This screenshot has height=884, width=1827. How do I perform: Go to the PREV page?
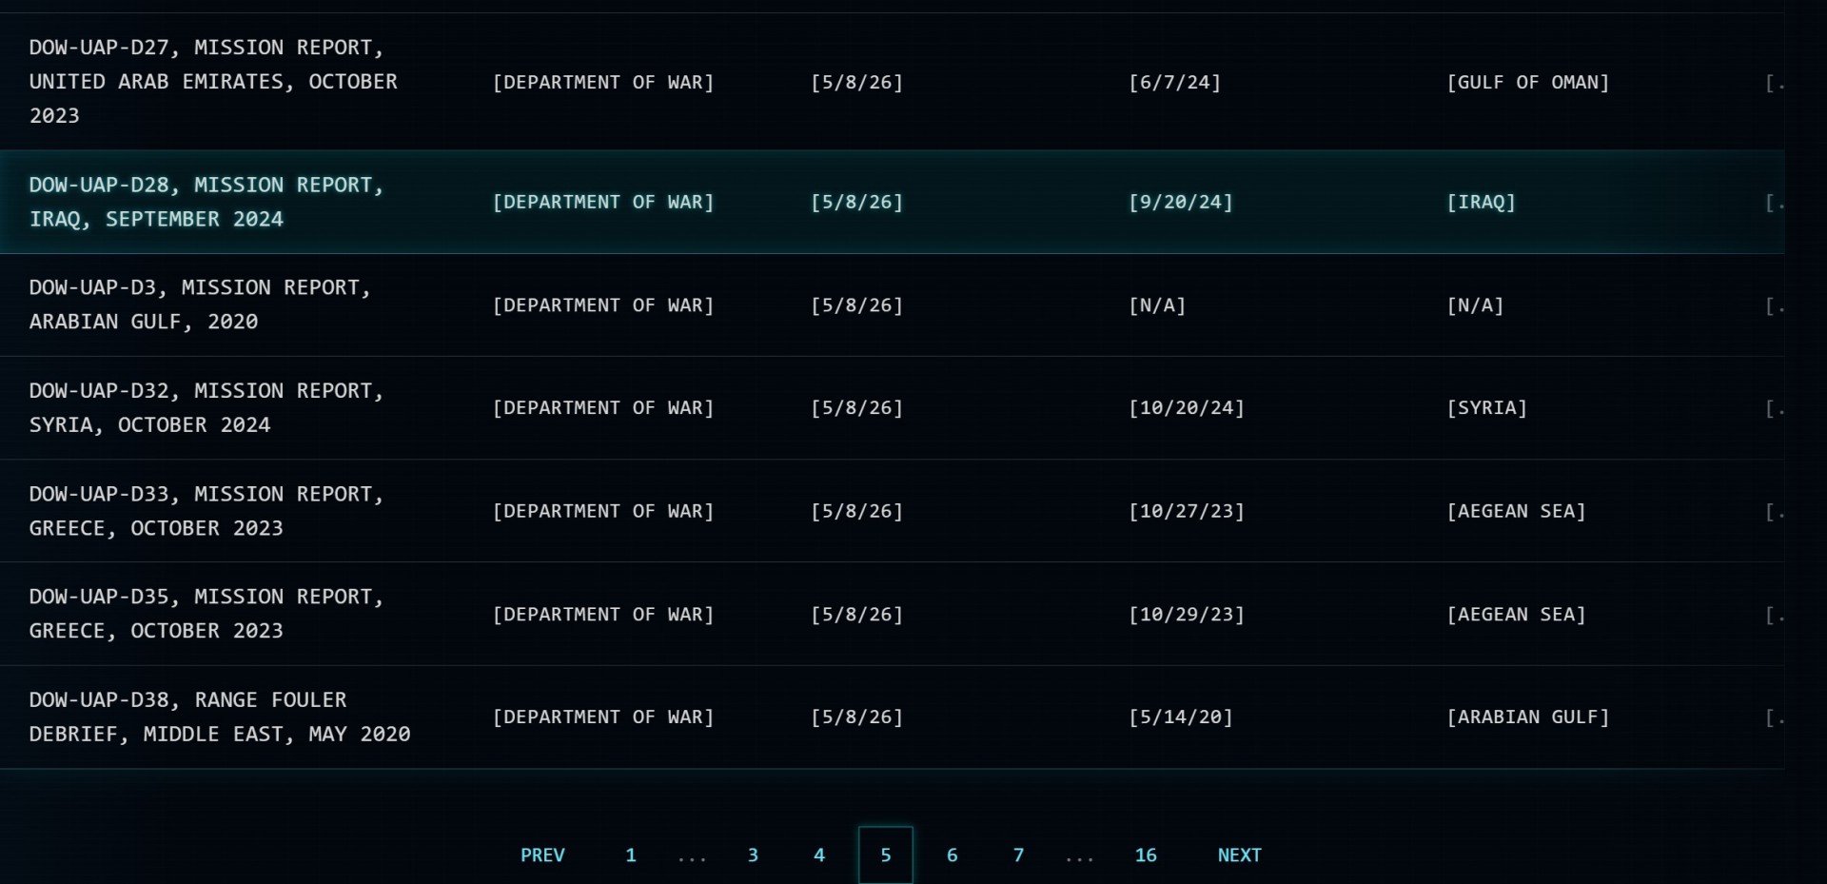click(x=542, y=855)
